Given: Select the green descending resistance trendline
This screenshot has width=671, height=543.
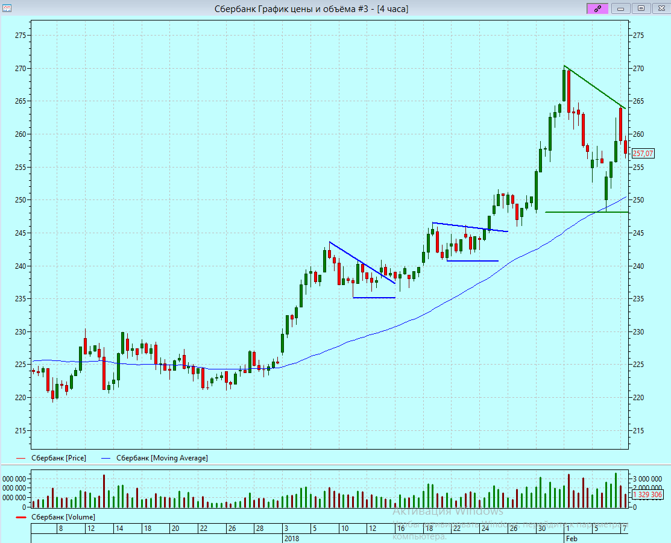Looking at the screenshot, I should click(595, 87).
